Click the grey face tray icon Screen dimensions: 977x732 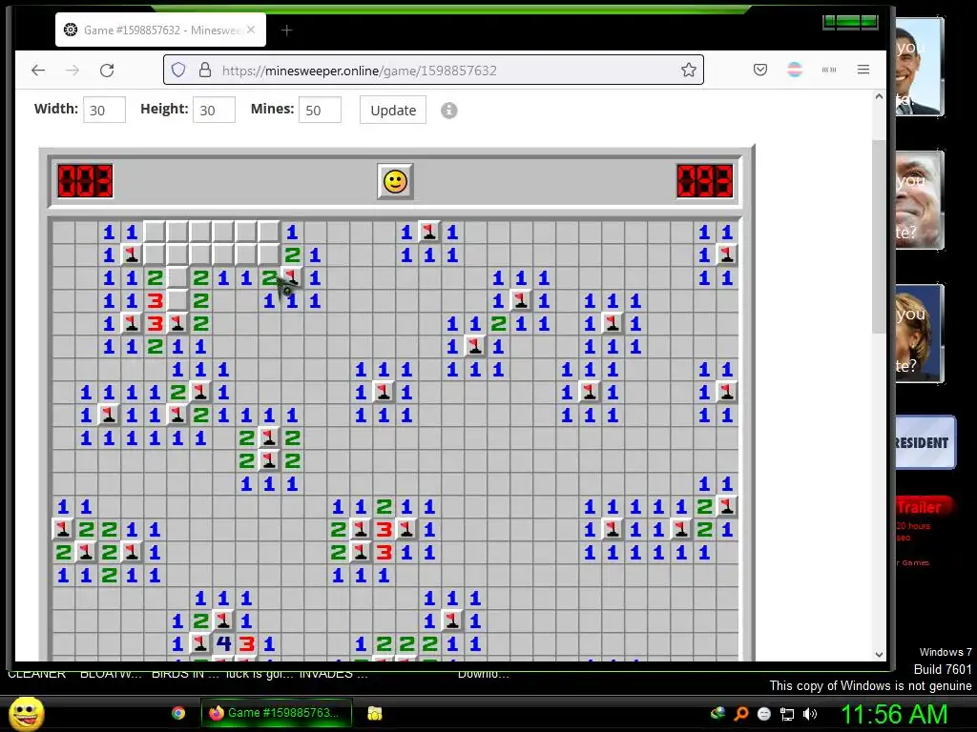(764, 714)
